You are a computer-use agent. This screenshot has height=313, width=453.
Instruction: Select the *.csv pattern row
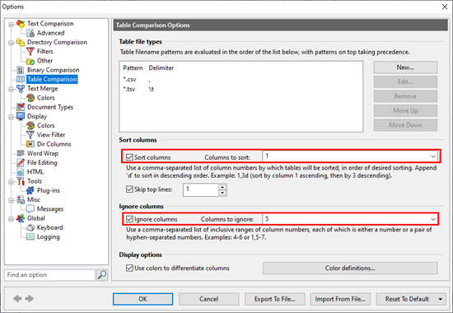(x=241, y=79)
